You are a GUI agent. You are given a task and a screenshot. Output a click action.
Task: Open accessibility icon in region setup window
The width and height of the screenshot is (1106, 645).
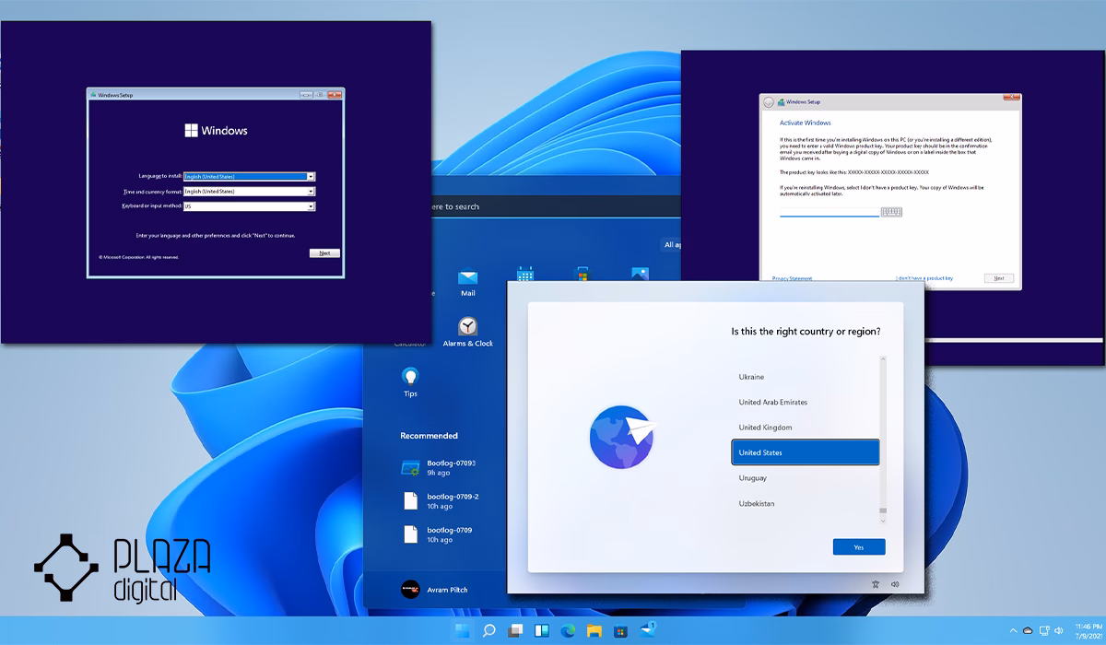click(x=875, y=584)
